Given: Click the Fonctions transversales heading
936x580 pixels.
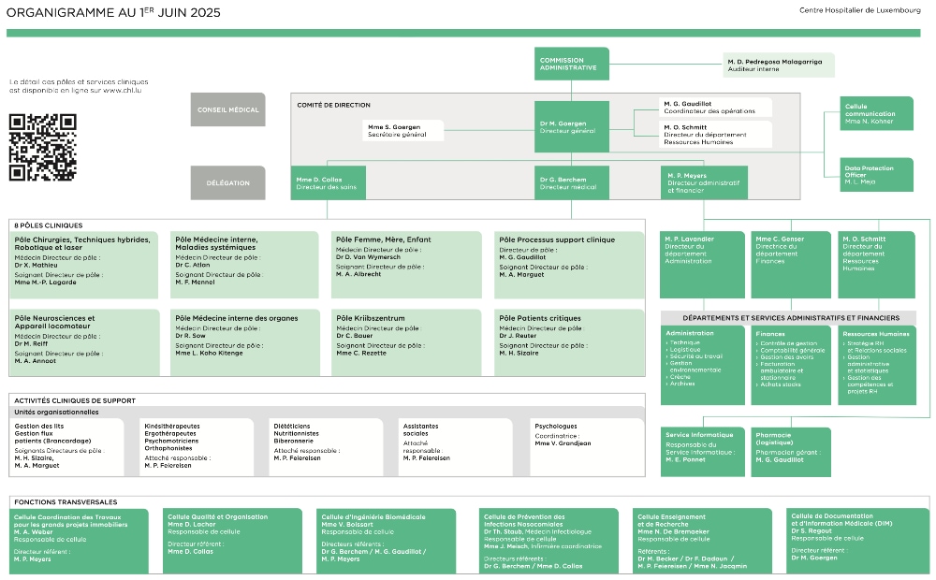Looking at the screenshot, I should click(66, 502).
